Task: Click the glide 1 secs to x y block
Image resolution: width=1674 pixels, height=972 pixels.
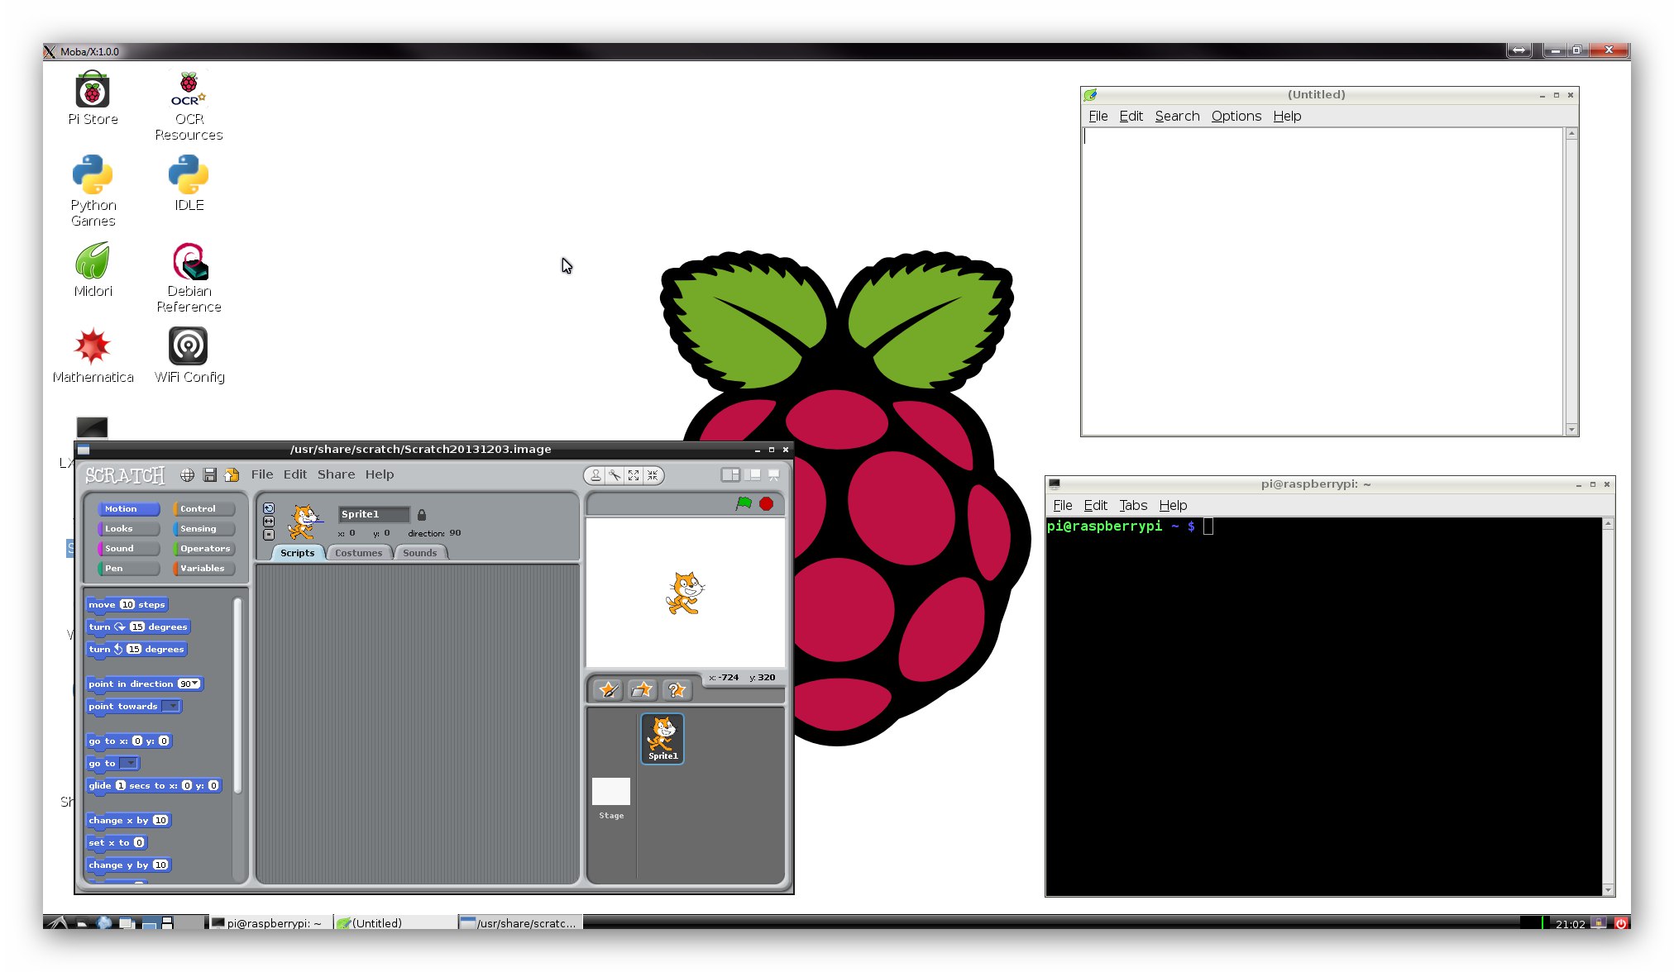Action: pos(154,786)
